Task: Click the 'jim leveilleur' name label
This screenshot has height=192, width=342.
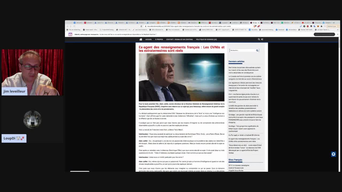Action: [14, 91]
